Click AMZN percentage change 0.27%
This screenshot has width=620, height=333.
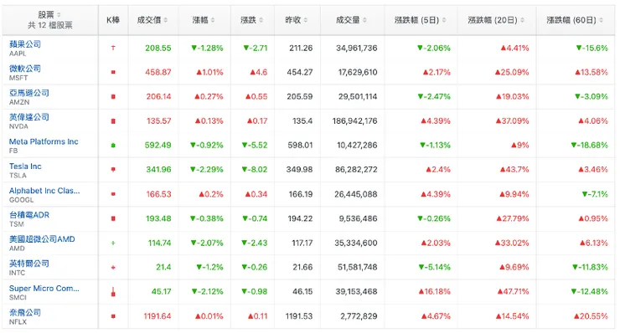209,96
